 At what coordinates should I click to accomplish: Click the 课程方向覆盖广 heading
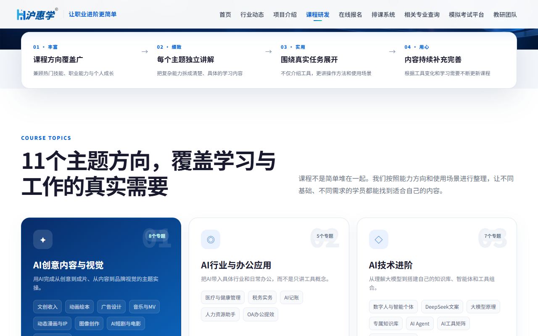tap(58, 60)
